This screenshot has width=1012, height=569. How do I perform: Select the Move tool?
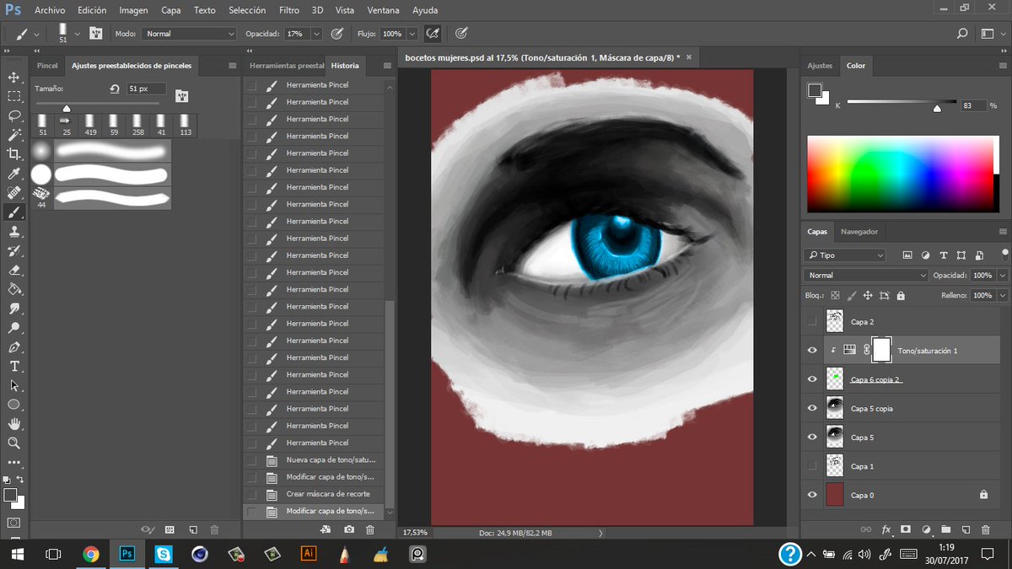(x=13, y=78)
